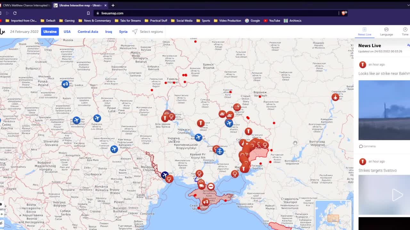Viewport: 410px width, 230px height.
Task: Open the Social Media bookmarks folder
Action: pyautogui.click(x=182, y=20)
